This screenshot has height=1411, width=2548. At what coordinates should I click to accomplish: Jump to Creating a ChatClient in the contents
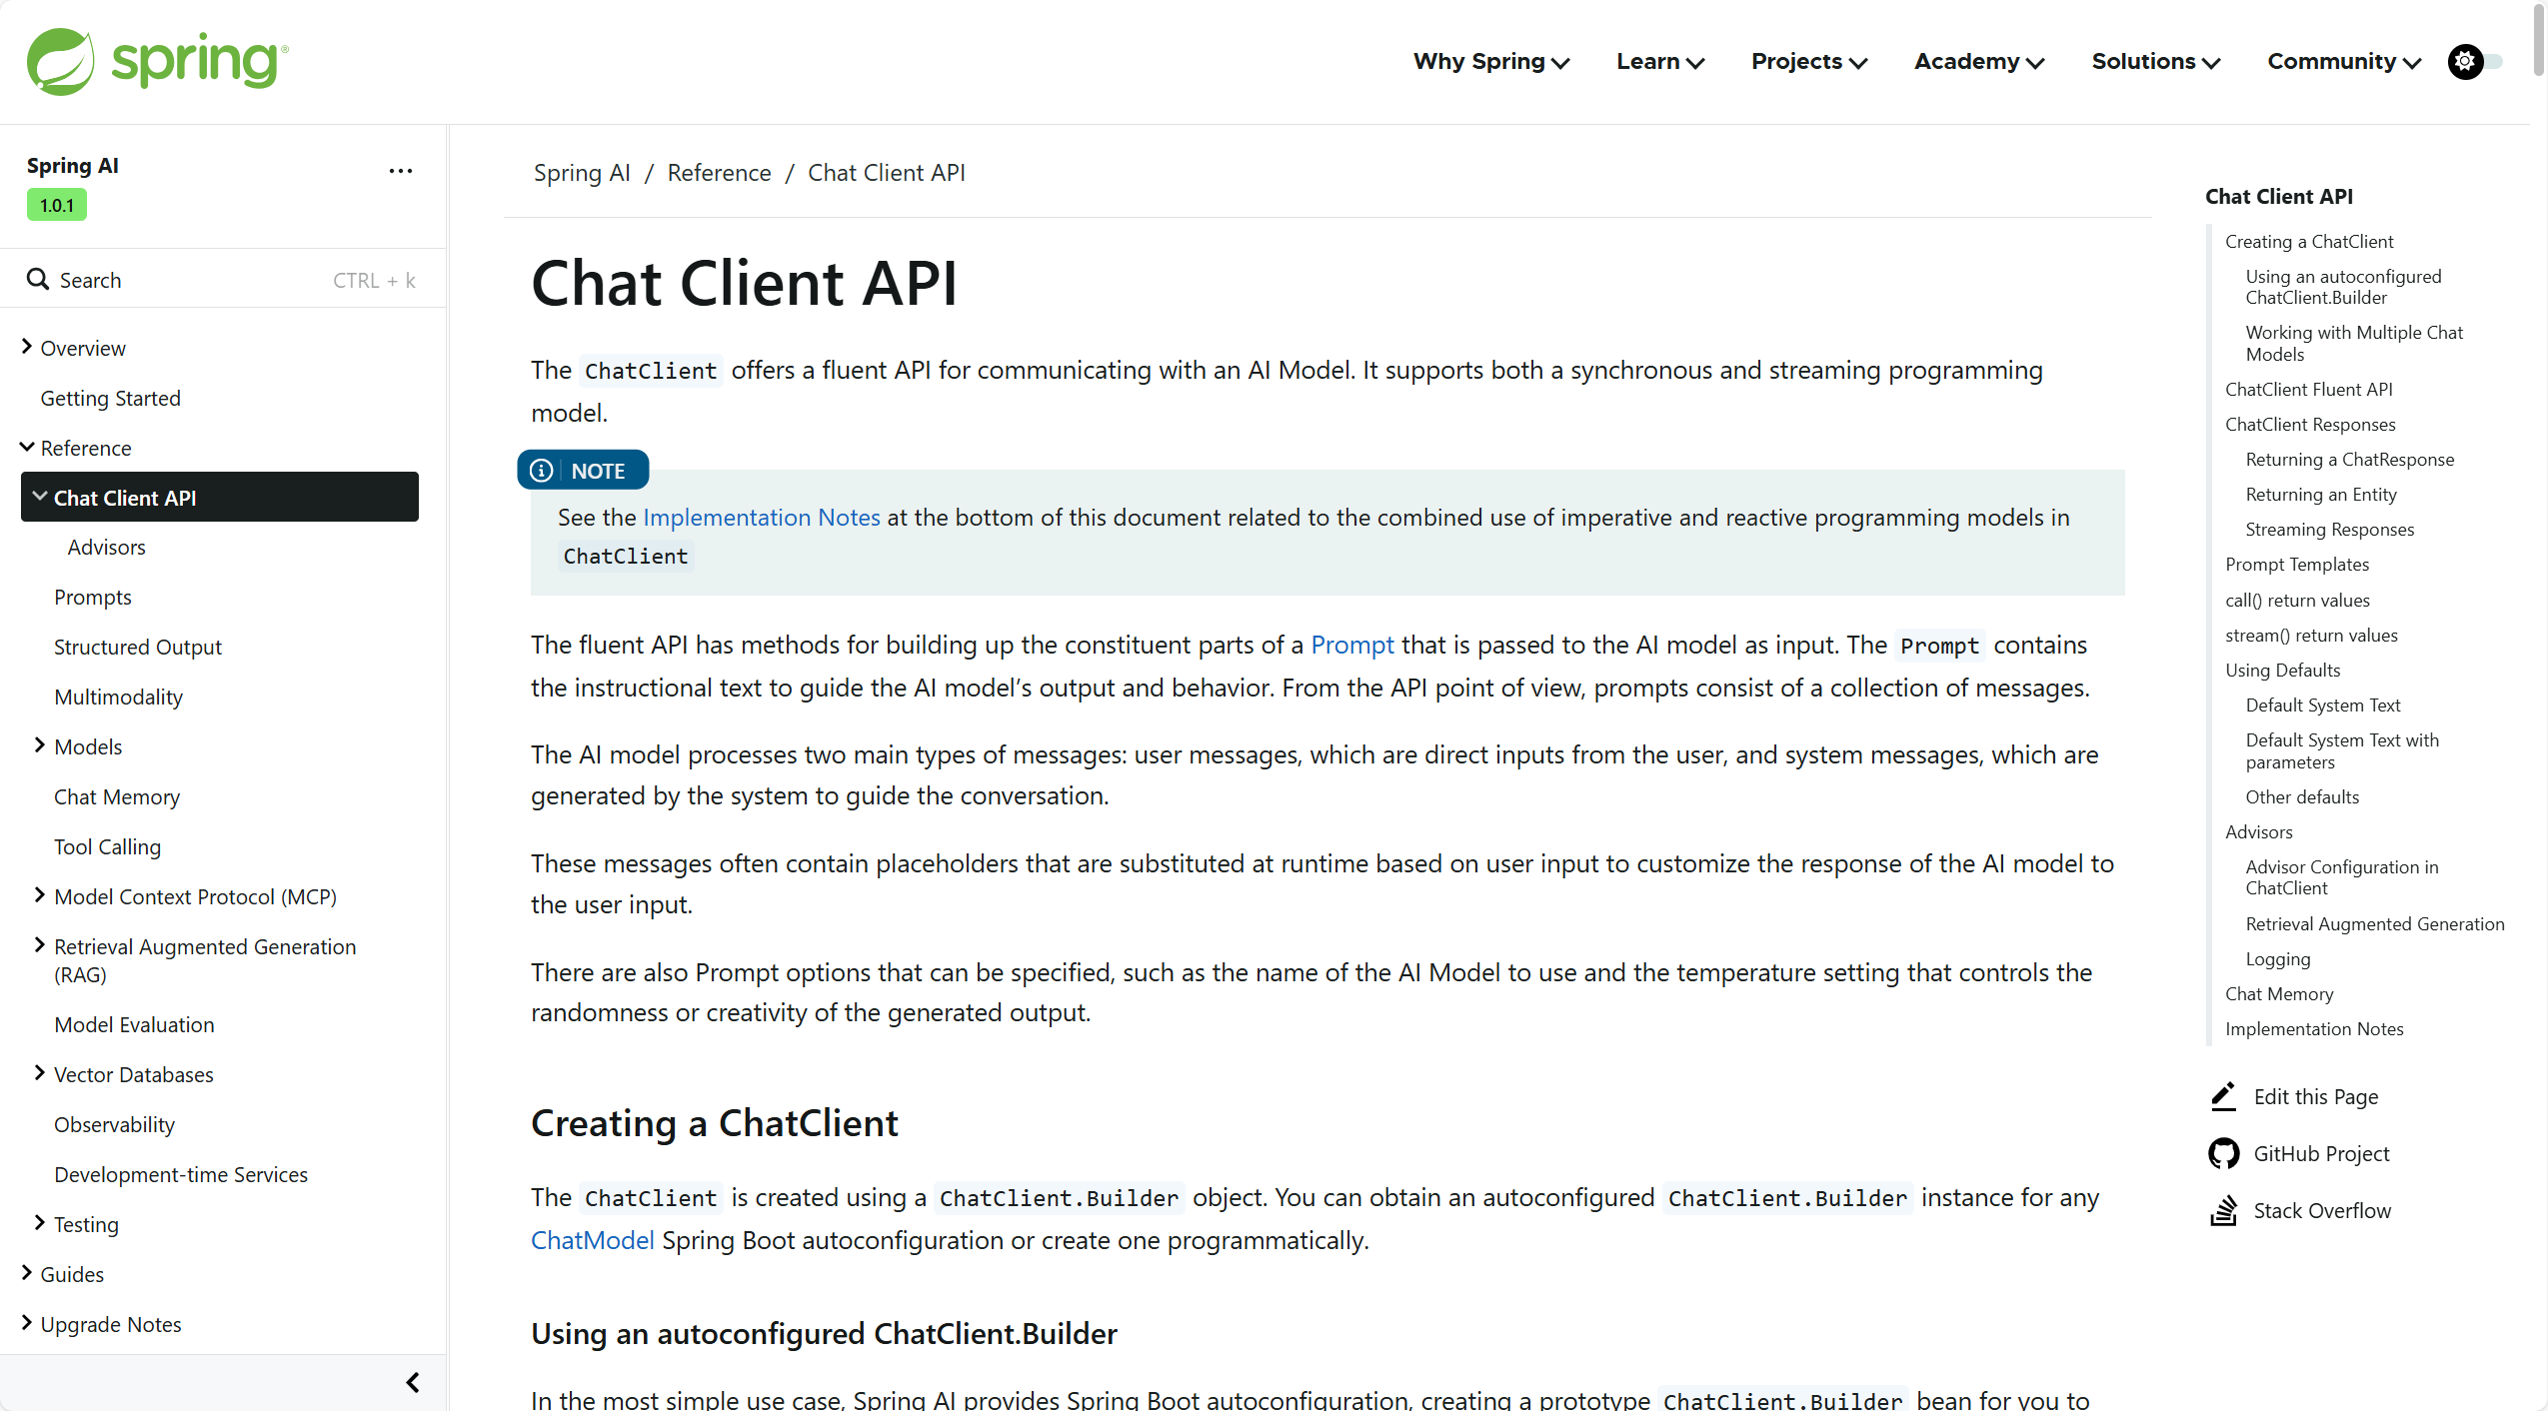[x=2307, y=241]
